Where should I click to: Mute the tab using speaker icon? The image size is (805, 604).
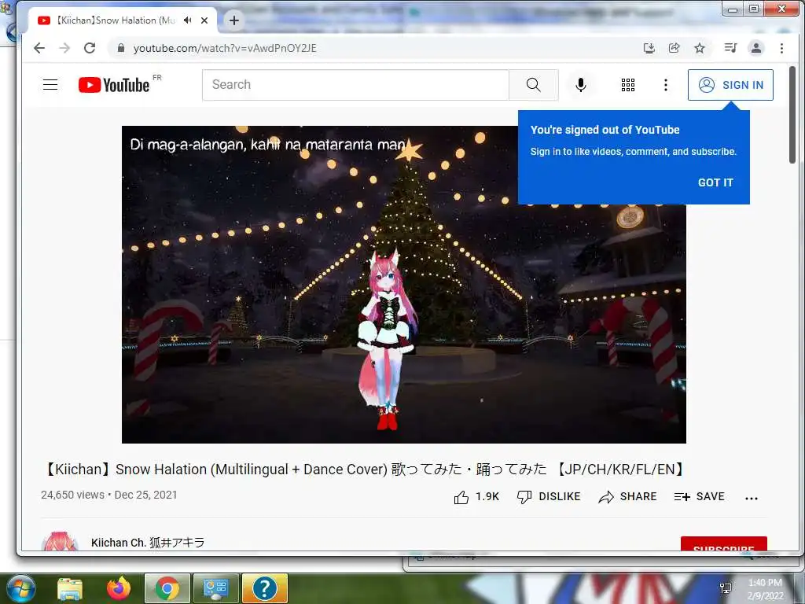click(x=188, y=20)
